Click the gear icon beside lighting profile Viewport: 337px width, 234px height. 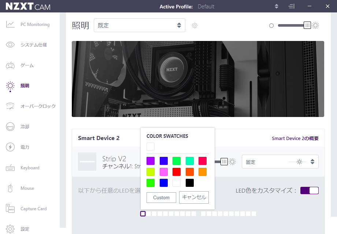pos(195,26)
